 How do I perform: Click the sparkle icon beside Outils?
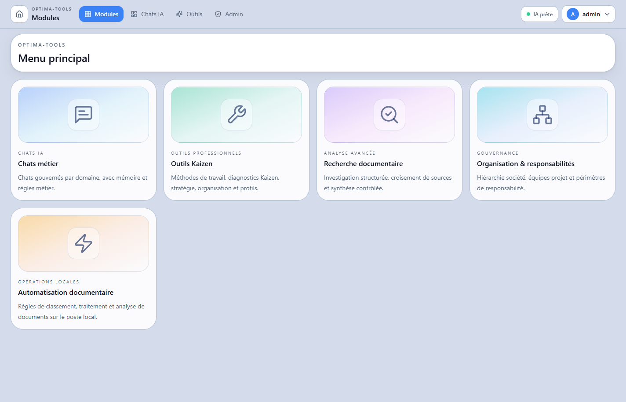point(179,14)
